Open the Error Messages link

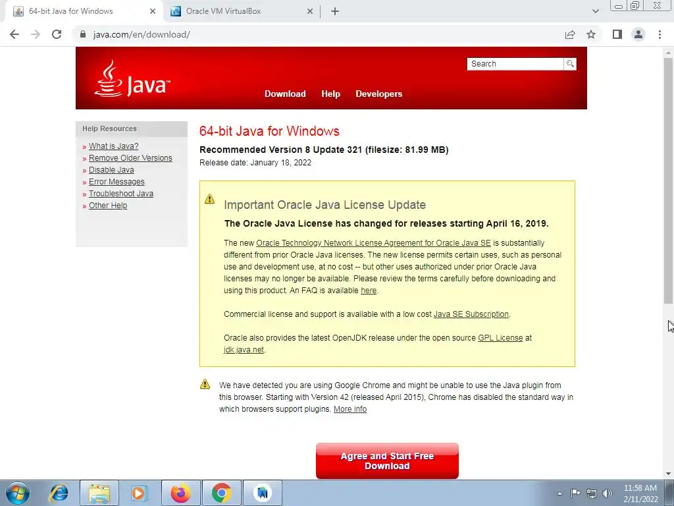tap(117, 182)
